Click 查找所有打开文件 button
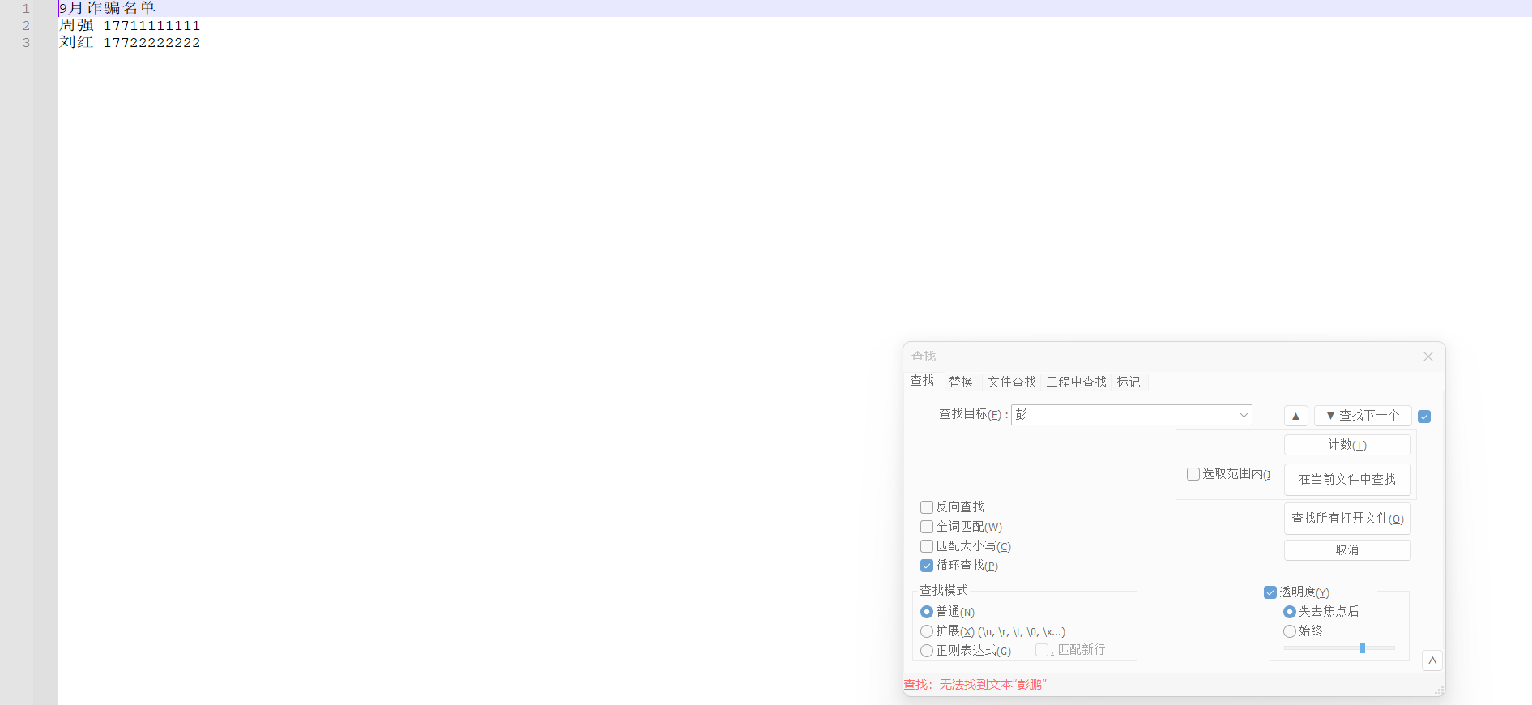Image resolution: width=1532 pixels, height=705 pixels. [1347, 519]
